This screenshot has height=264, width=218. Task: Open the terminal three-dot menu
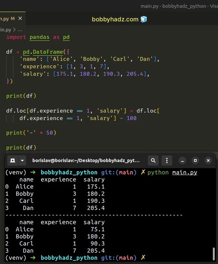click(167, 160)
